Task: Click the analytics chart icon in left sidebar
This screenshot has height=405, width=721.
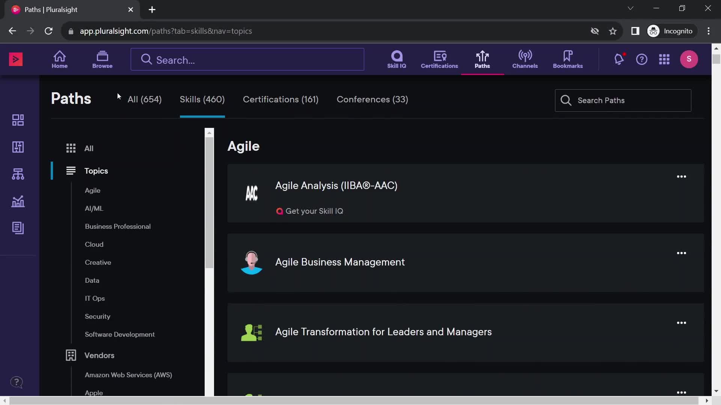Action: [18, 201]
